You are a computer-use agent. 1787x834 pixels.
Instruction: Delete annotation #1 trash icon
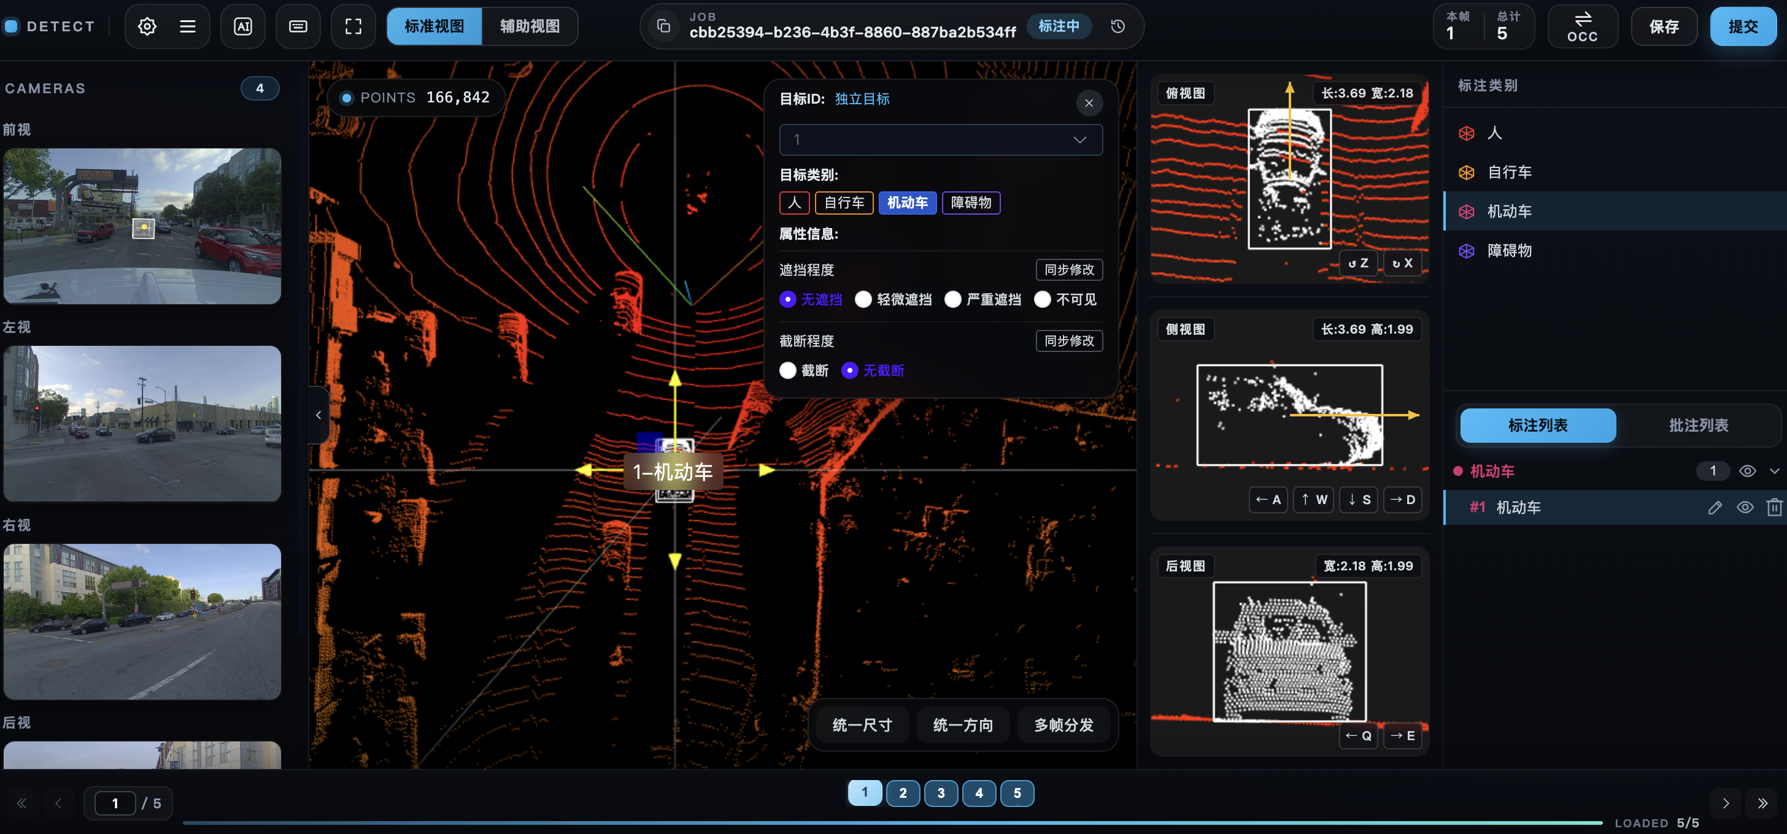1774,508
